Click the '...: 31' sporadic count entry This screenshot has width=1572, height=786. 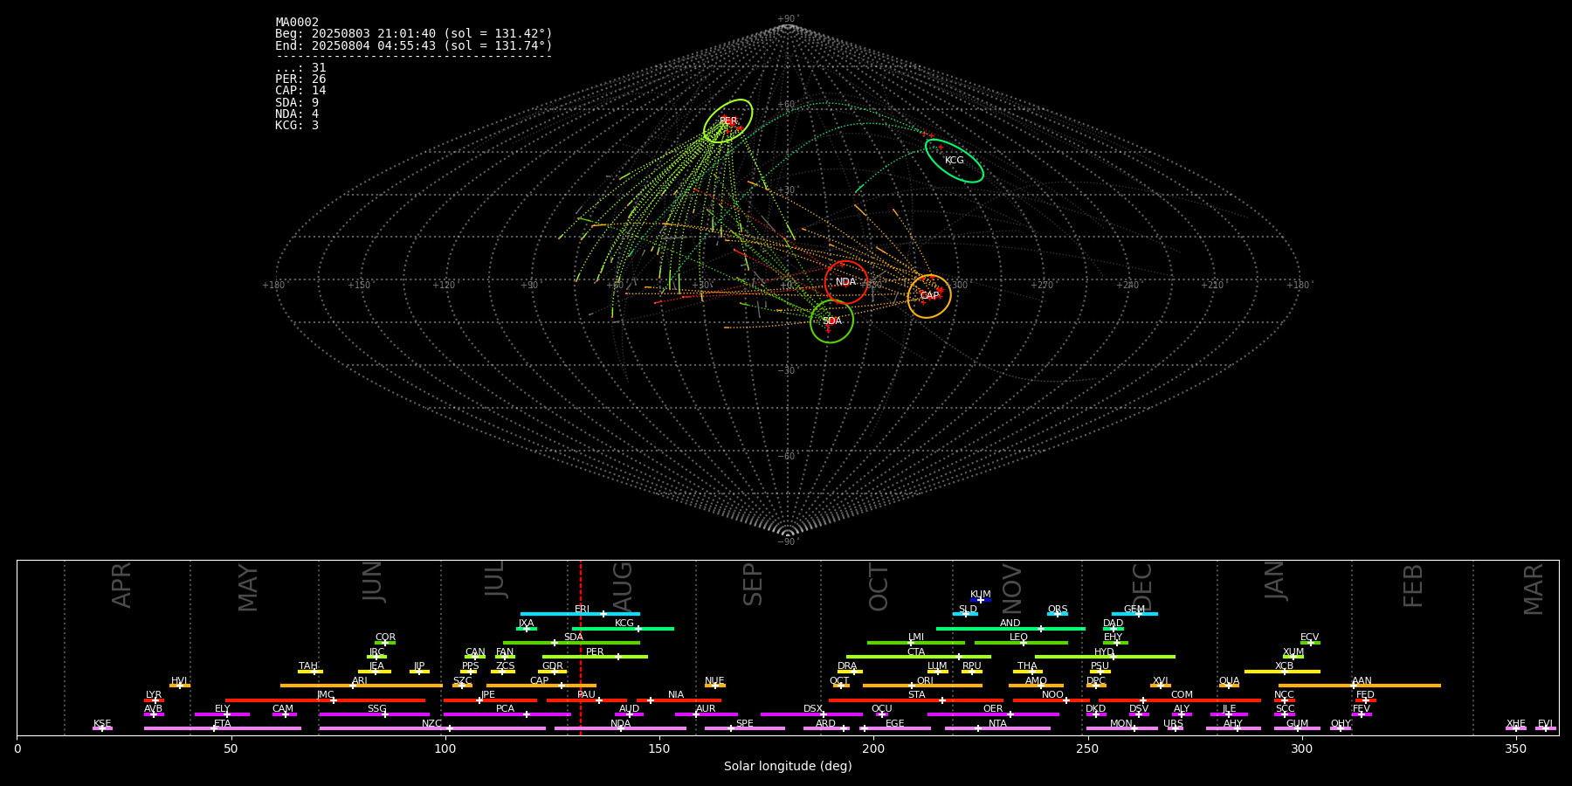(x=300, y=68)
